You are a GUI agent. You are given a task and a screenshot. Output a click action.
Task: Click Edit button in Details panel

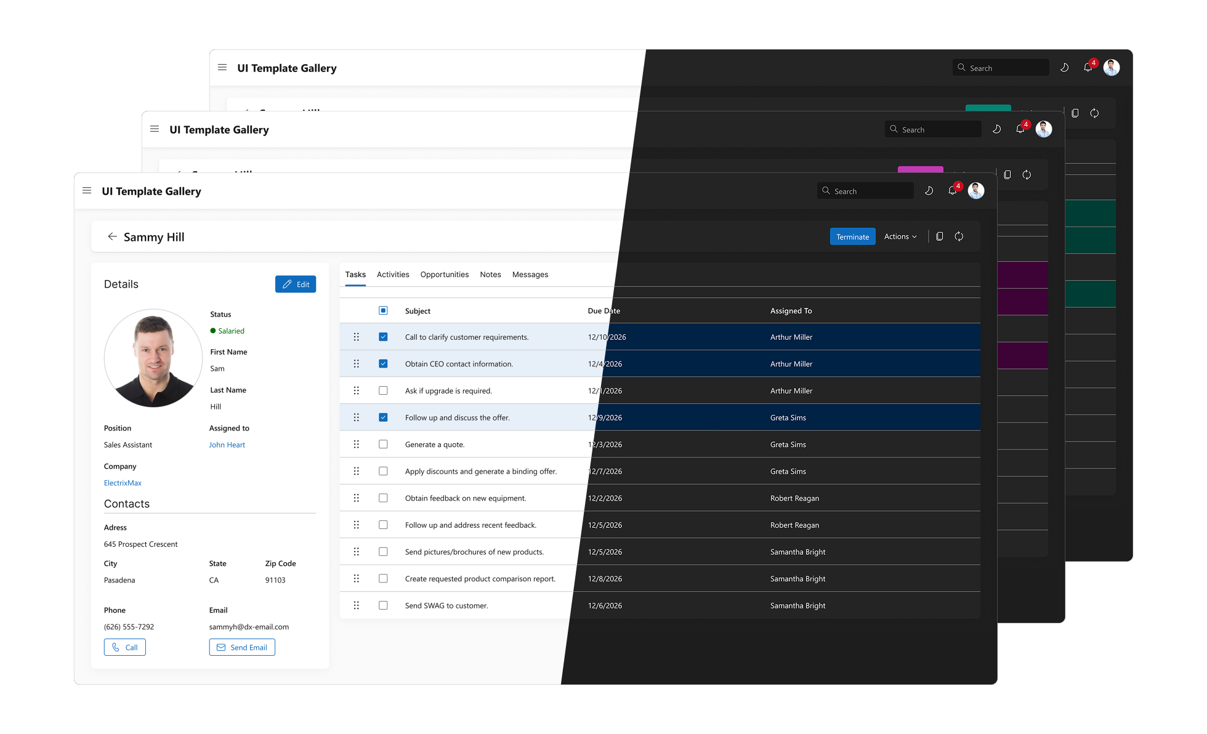click(296, 284)
